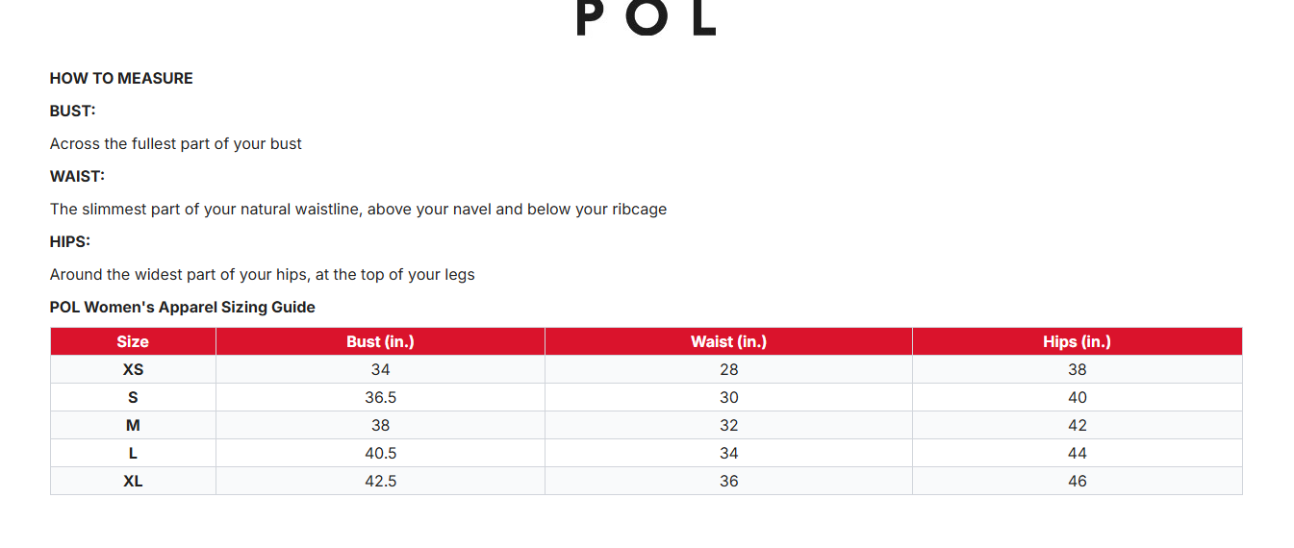Select the HIPS: label
1294x548 pixels.
[70, 242]
